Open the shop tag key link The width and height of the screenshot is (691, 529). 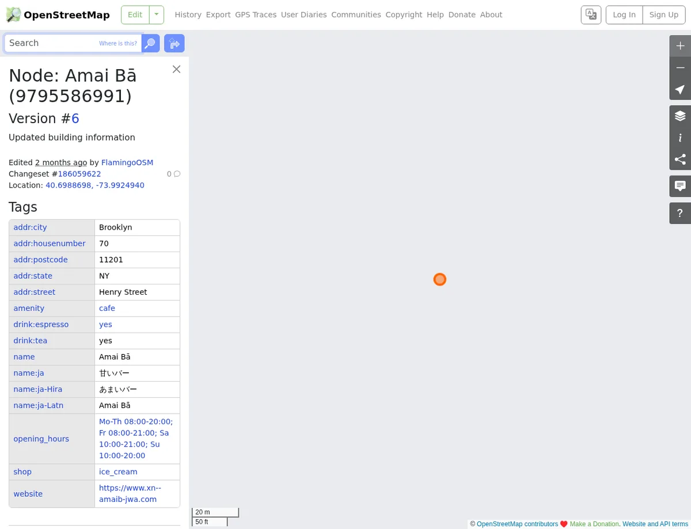22,471
